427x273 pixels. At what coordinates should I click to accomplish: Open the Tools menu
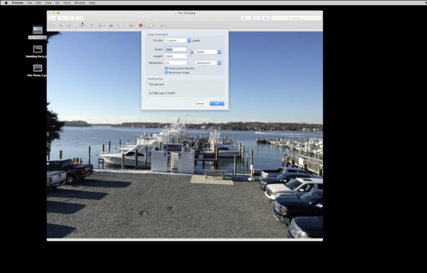click(x=67, y=3)
